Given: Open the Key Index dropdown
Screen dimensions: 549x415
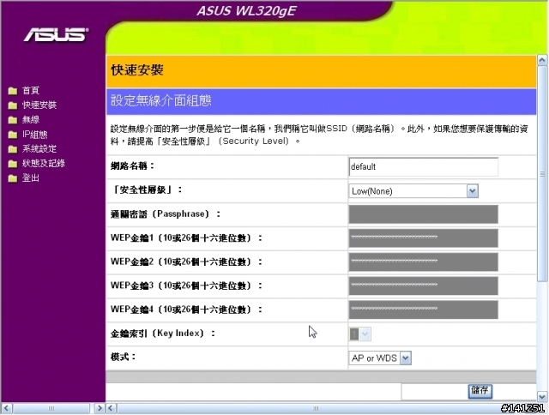Looking at the screenshot, I should [x=360, y=334].
